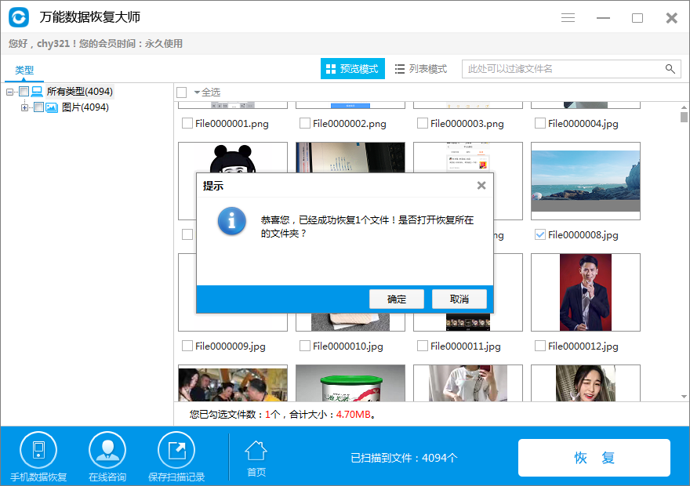690x486 pixels.
Task: Expand the pictures tree node
Action: (24, 107)
